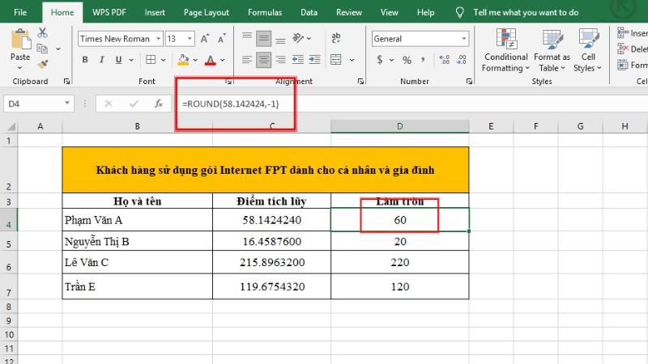Apply Percent Style format
648x364 pixels.
(407, 60)
